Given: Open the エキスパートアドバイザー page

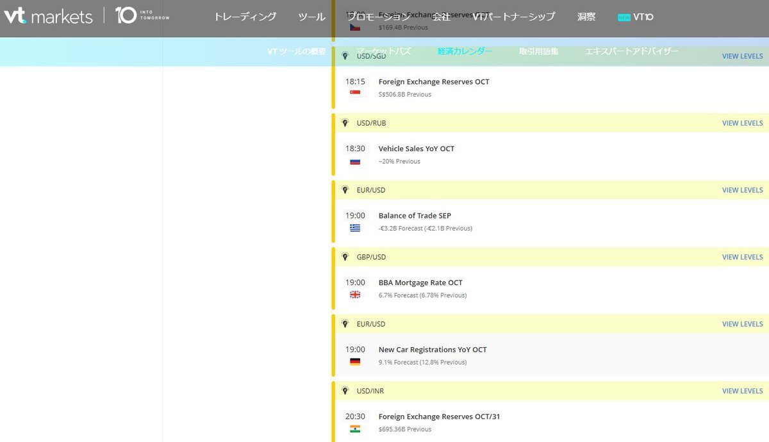Looking at the screenshot, I should pyautogui.click(x=631, y=51).
